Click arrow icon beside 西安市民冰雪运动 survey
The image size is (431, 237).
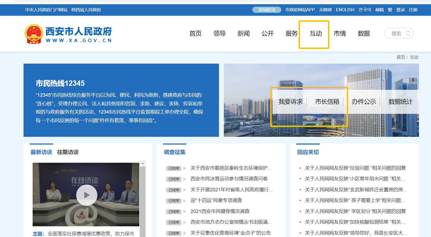pos(185,179)
